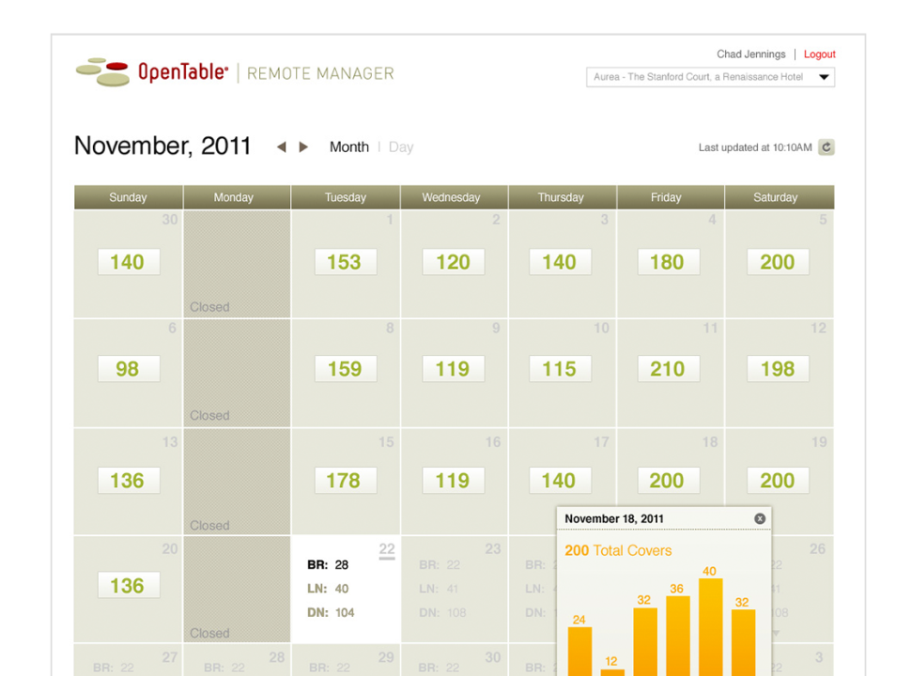Select the highlighted November 22 day cell

tap(346, 590)
